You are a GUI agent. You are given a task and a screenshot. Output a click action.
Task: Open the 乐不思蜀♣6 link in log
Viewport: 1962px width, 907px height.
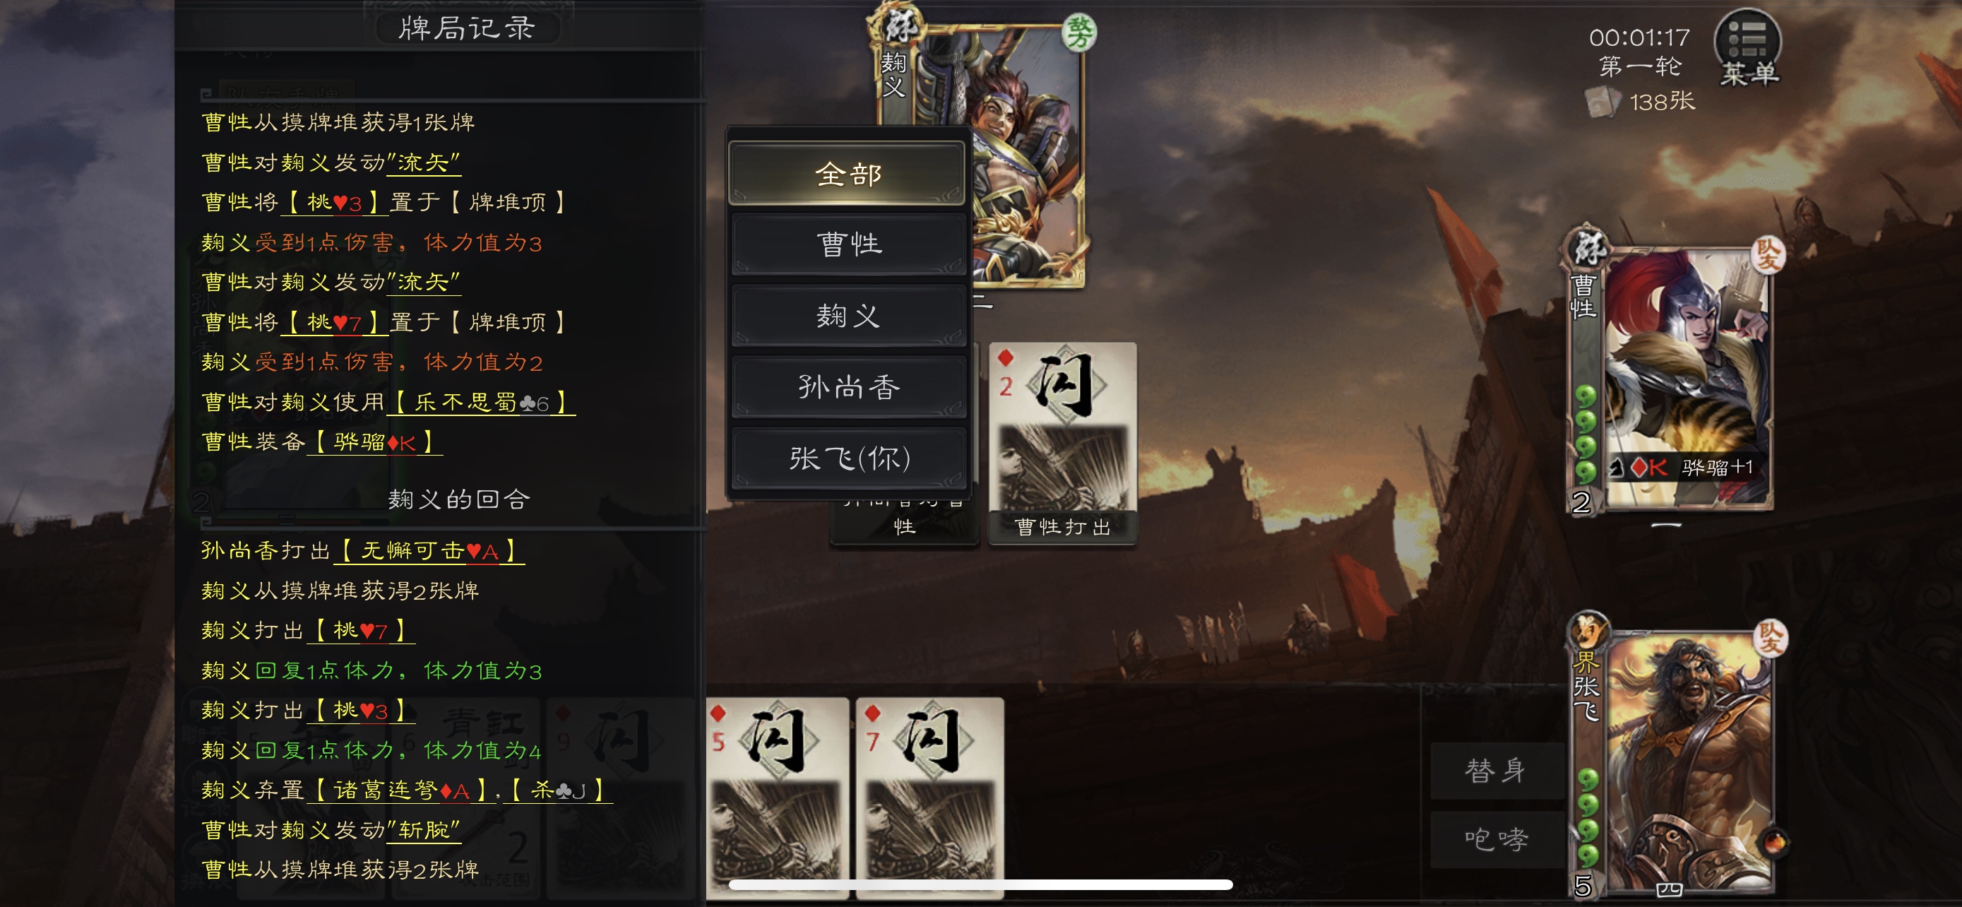[x=482, y=402]
